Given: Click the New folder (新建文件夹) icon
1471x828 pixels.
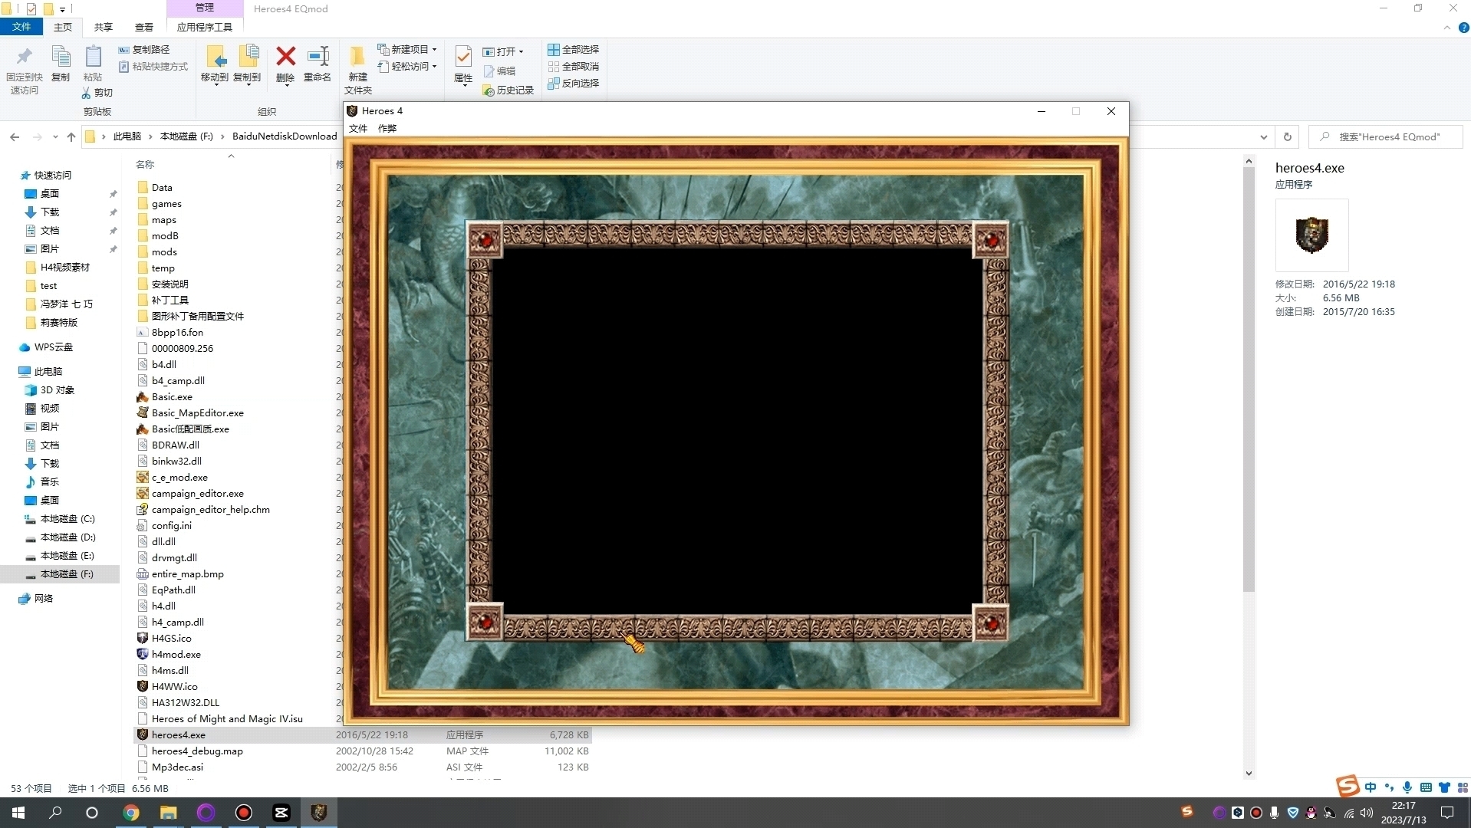Looking at the screenshot, I should pos(357,58).
